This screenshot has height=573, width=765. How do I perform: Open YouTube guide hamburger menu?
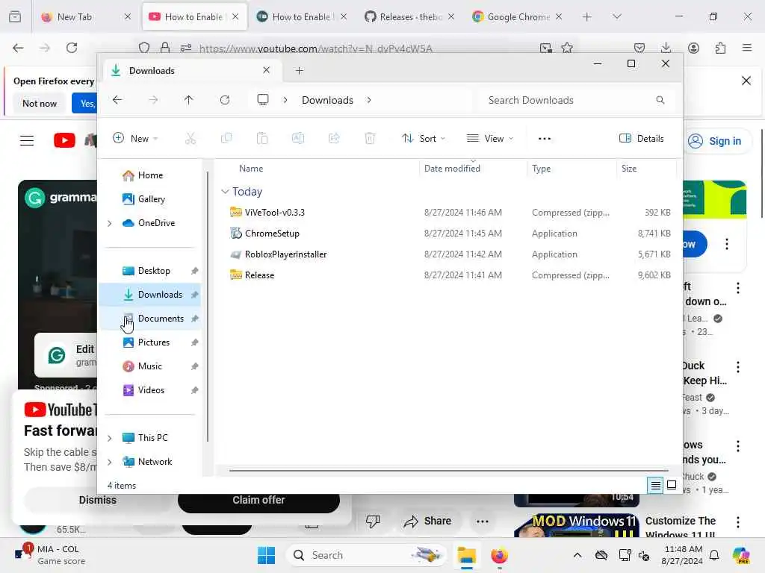(x=27, y=141)
